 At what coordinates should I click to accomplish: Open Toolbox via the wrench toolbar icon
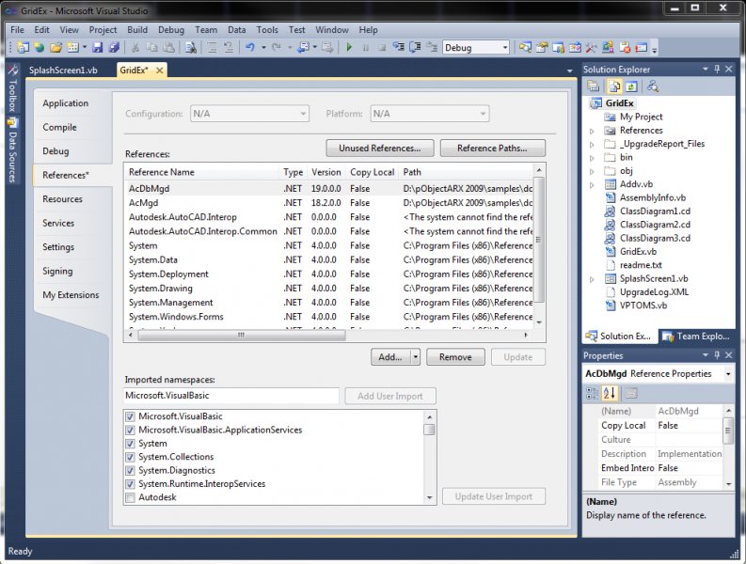click(591, 48)
